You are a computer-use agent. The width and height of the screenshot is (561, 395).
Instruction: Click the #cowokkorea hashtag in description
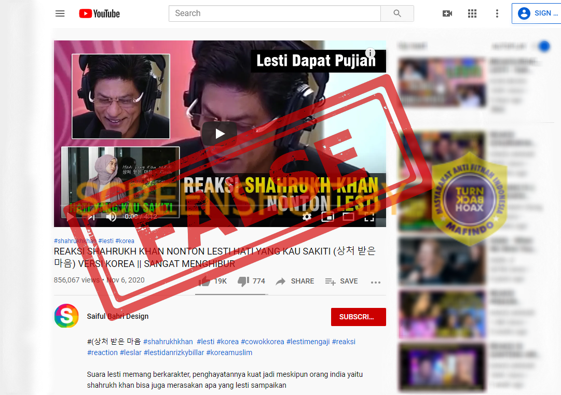[x=263, y=342]
